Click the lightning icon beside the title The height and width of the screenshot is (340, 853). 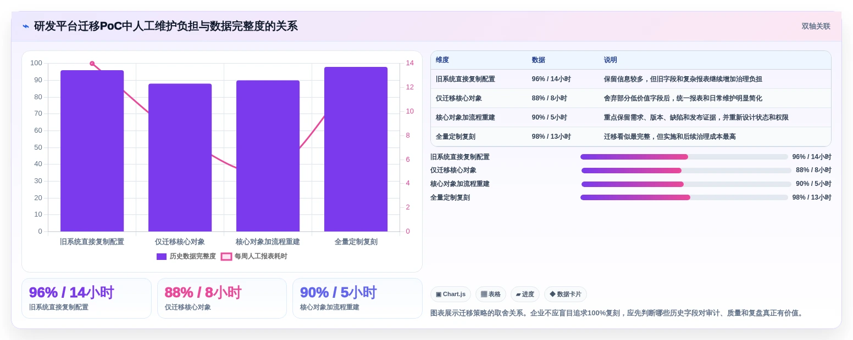[26, 26]
